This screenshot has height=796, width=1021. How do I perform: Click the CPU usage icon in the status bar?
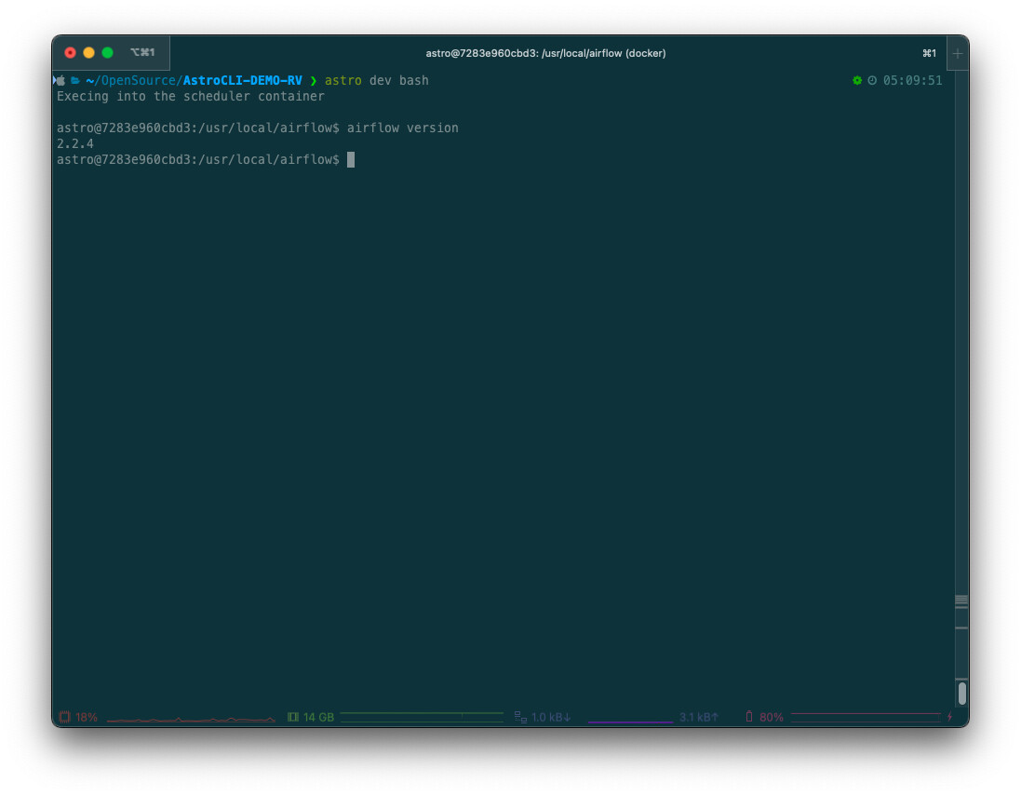tap(64, 717)
